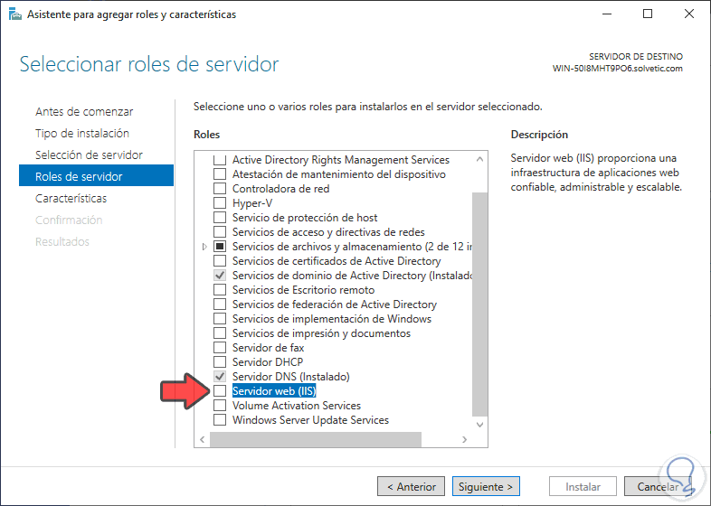Screen dimensions: 711x506
Task: Open the Tipo de instalación step
Action: [82, 134]
